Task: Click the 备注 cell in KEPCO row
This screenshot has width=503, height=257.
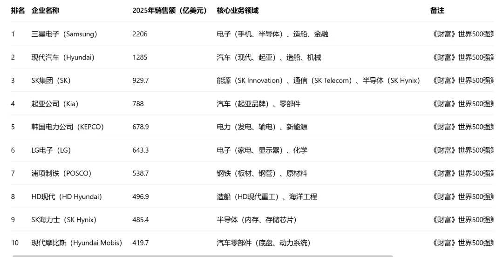Action: pyautogui.click(x=462, y=127)
